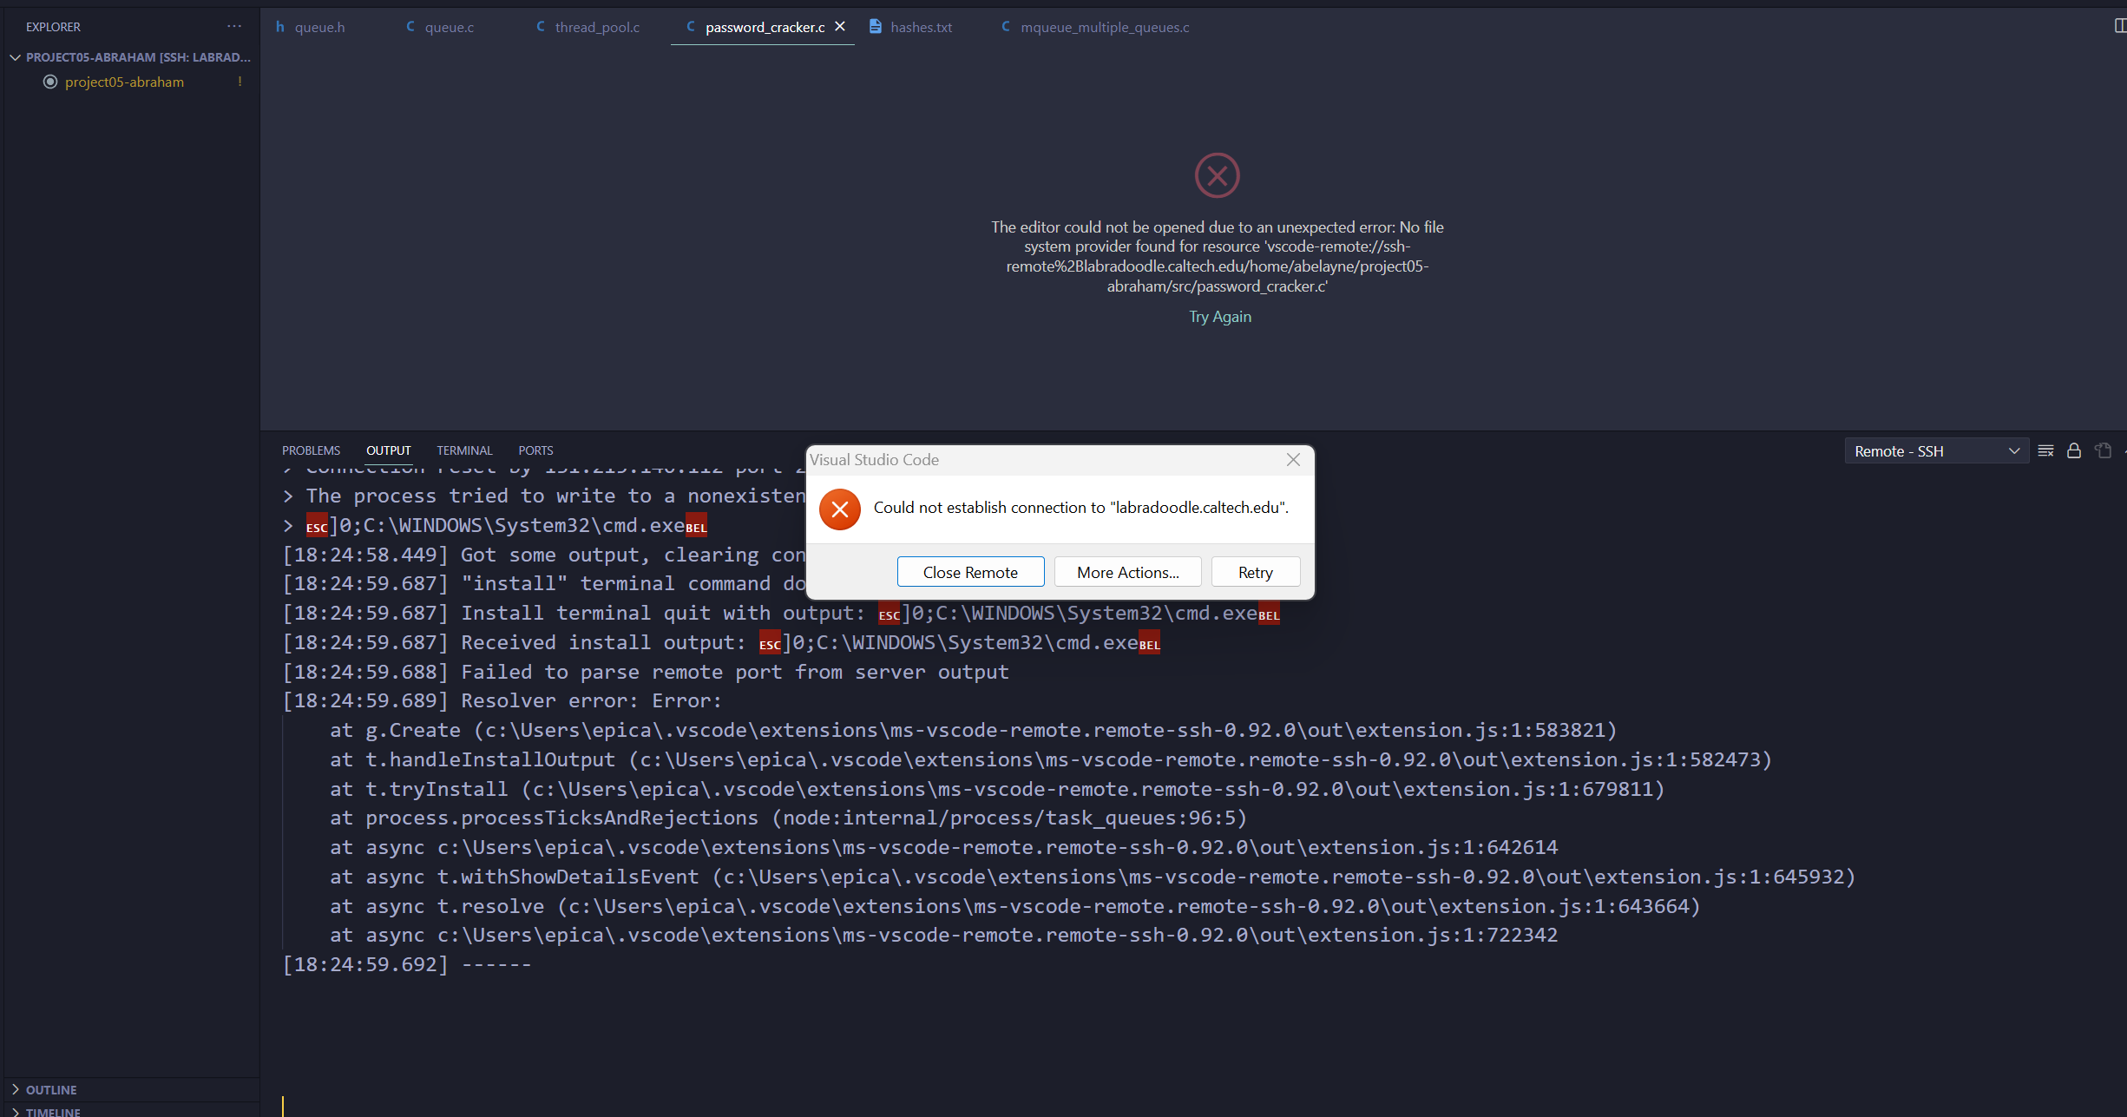Click the split editor icon

point(2119,26)
